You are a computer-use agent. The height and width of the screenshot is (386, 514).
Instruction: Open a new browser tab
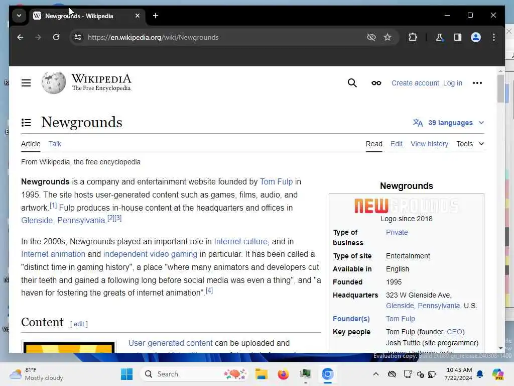point(156,16)
